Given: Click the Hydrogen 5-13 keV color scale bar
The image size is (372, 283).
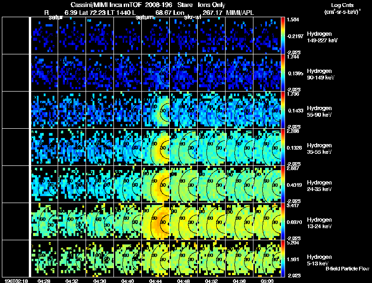Looking at the screenshot, I should (x=283, y=258).
